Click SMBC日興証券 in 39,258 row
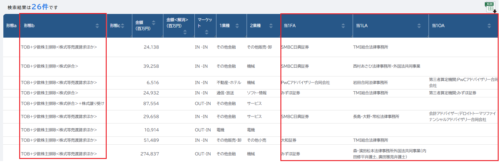Image resolution: width=502 pixels, height=165 pixels. click(295, 66)
